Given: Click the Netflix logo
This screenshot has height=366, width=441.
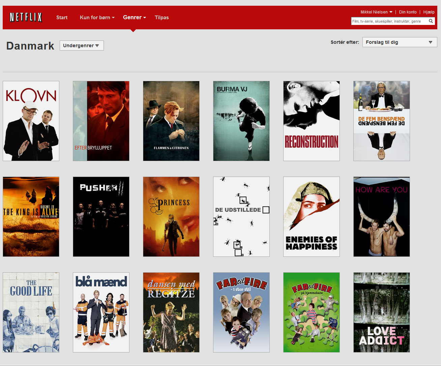Looking at the screenshot, I should pos(26,17).
